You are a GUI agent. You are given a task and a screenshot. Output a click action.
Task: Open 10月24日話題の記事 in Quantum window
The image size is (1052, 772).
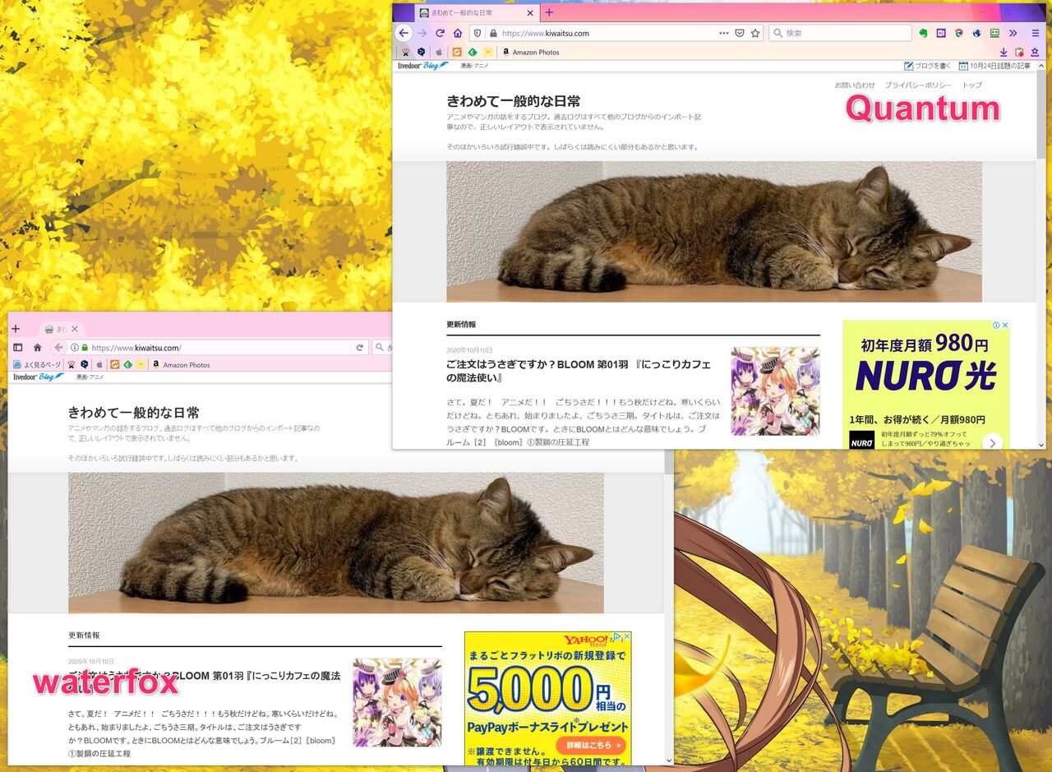[994, 66]
